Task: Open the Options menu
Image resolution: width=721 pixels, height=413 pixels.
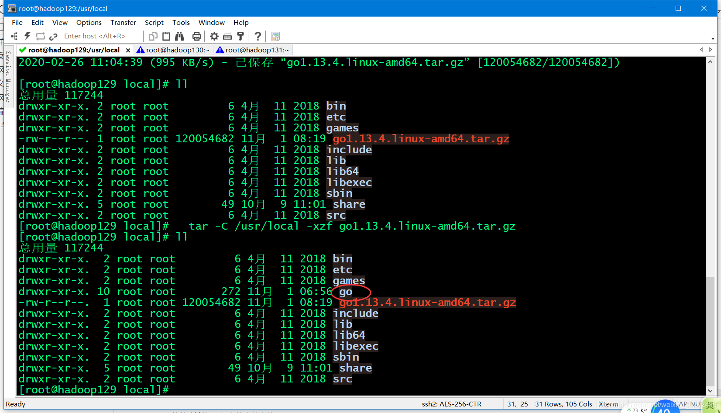Action: 89,22
